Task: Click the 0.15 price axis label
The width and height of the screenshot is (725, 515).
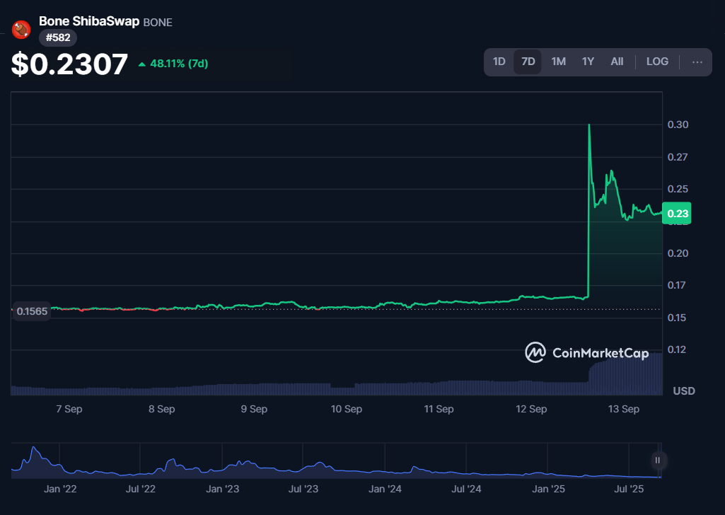Action: (677, 318)
